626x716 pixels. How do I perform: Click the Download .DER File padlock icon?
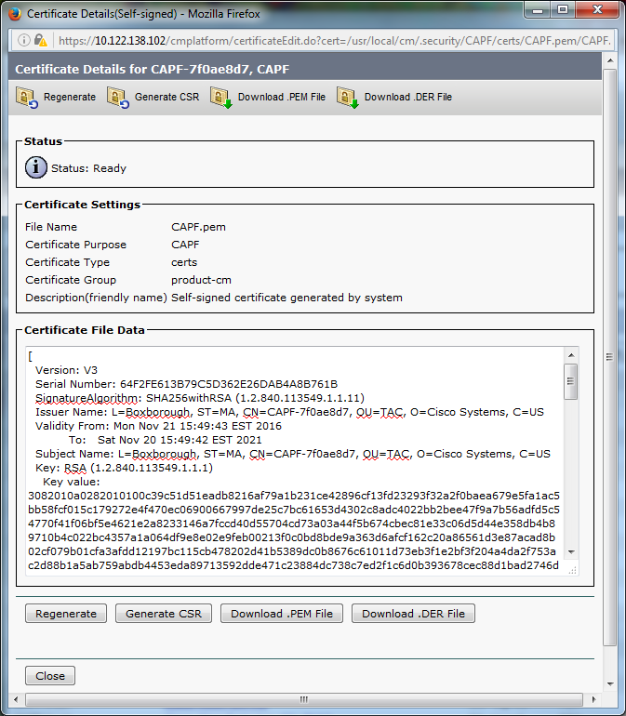348,98
